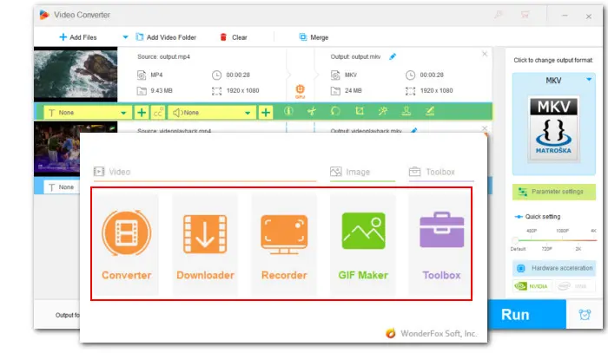This screenshot has height=353, width=608.
Task: Toggle Hardware acceleration
Action: click(x=554, y=268)
